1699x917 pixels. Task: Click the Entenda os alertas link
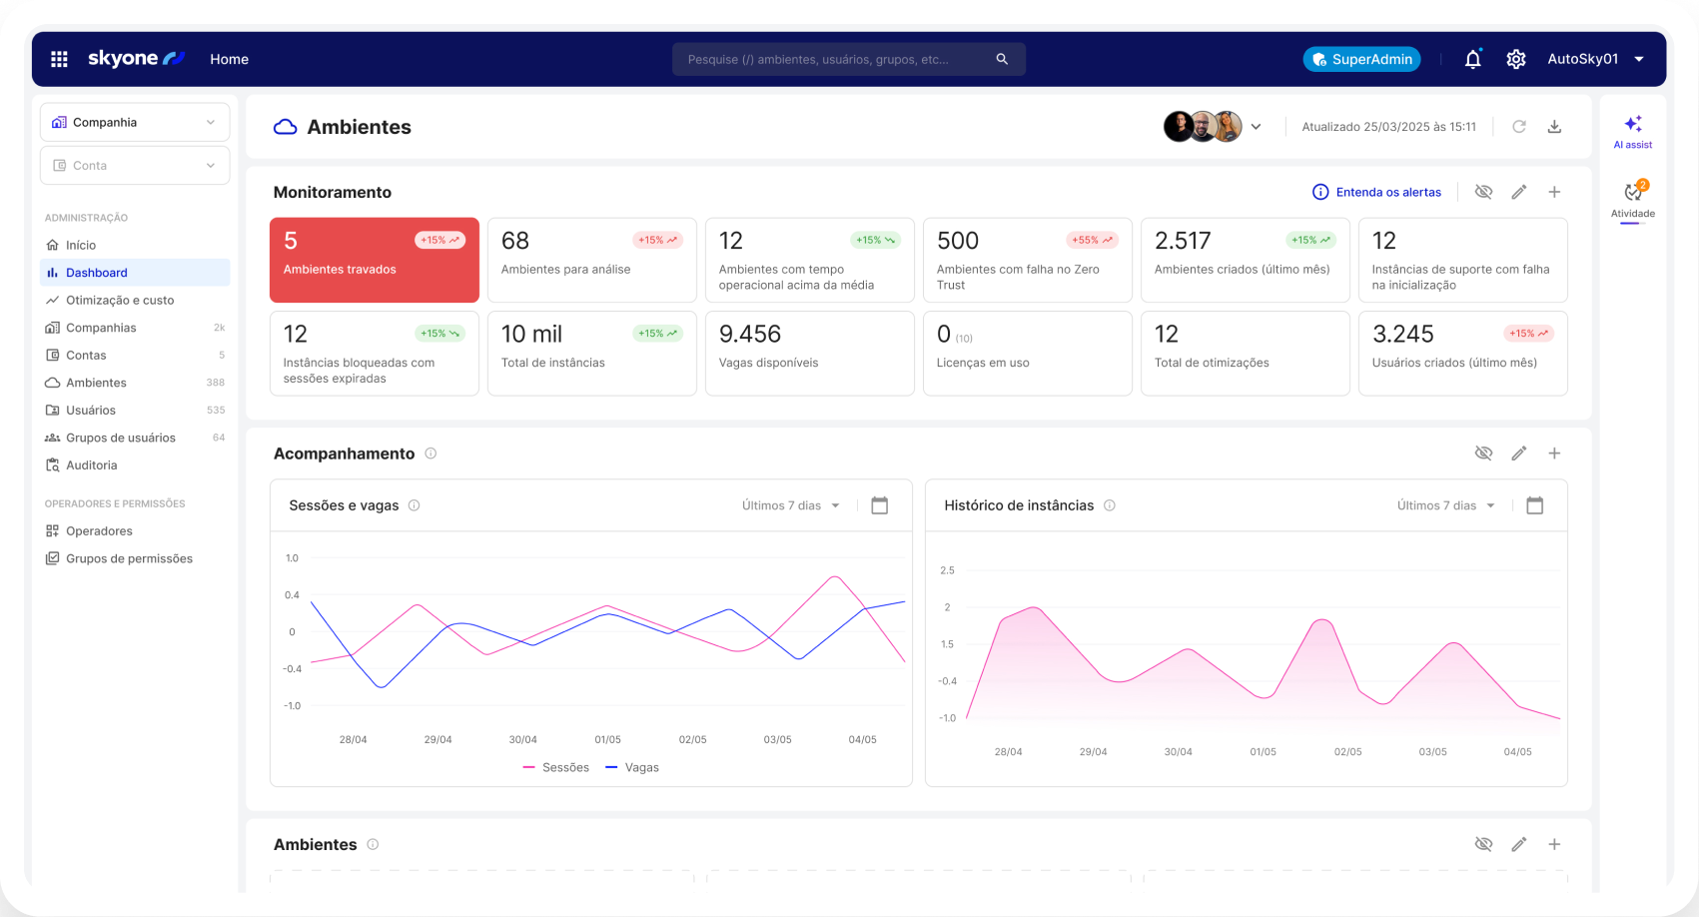click(x=1377, y=192)
